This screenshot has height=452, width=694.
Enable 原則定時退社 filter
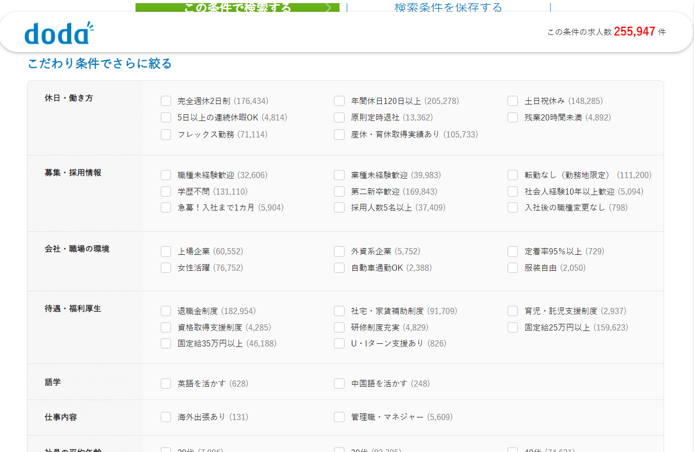pos(339,117)
